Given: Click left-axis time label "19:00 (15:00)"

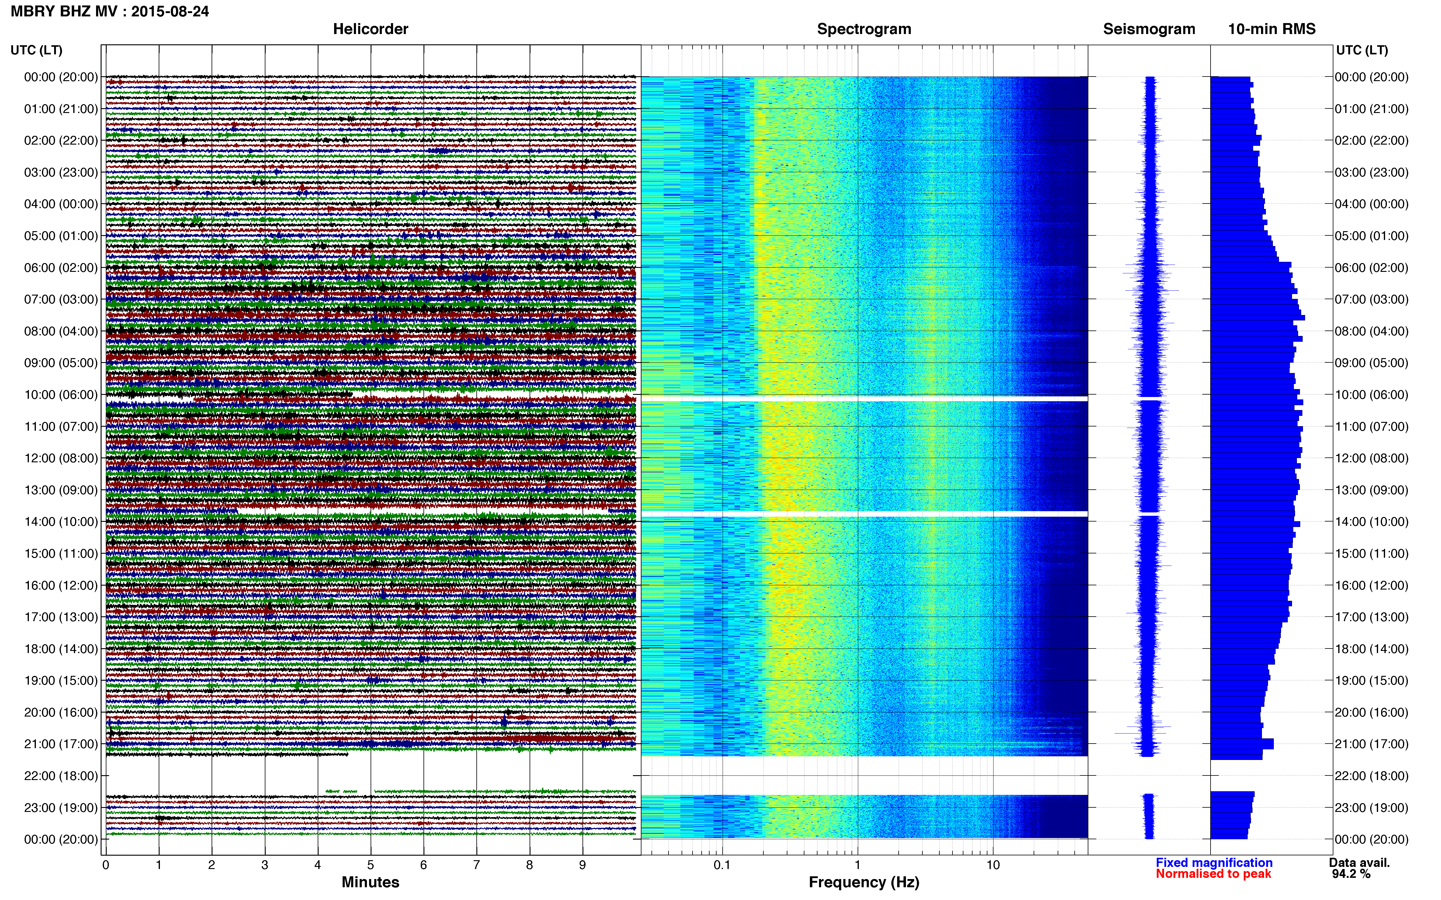Looking at the screenshot, I should pyautogui.click(x=61, y=680).
